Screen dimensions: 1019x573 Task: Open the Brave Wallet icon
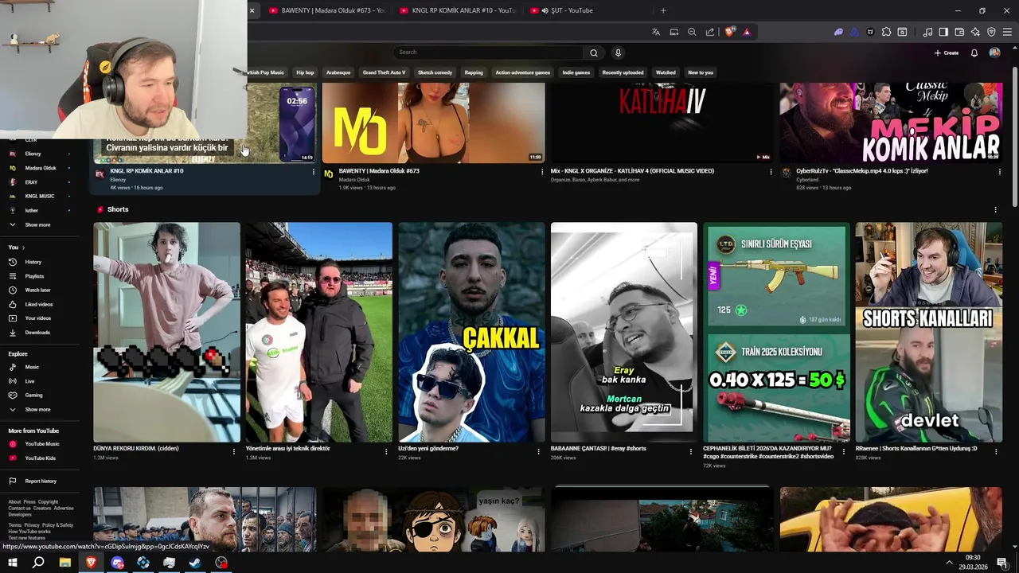coord(959,32)
